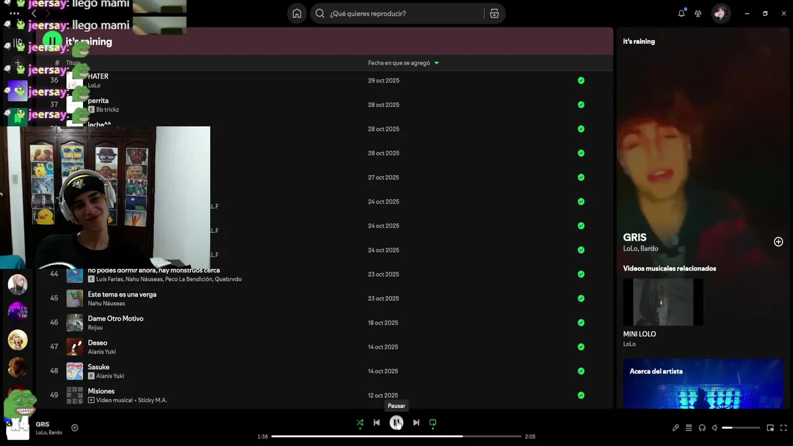Open Sticky M.A. artist link
Viewport: 793px width, 446px height.
point(152,400)
